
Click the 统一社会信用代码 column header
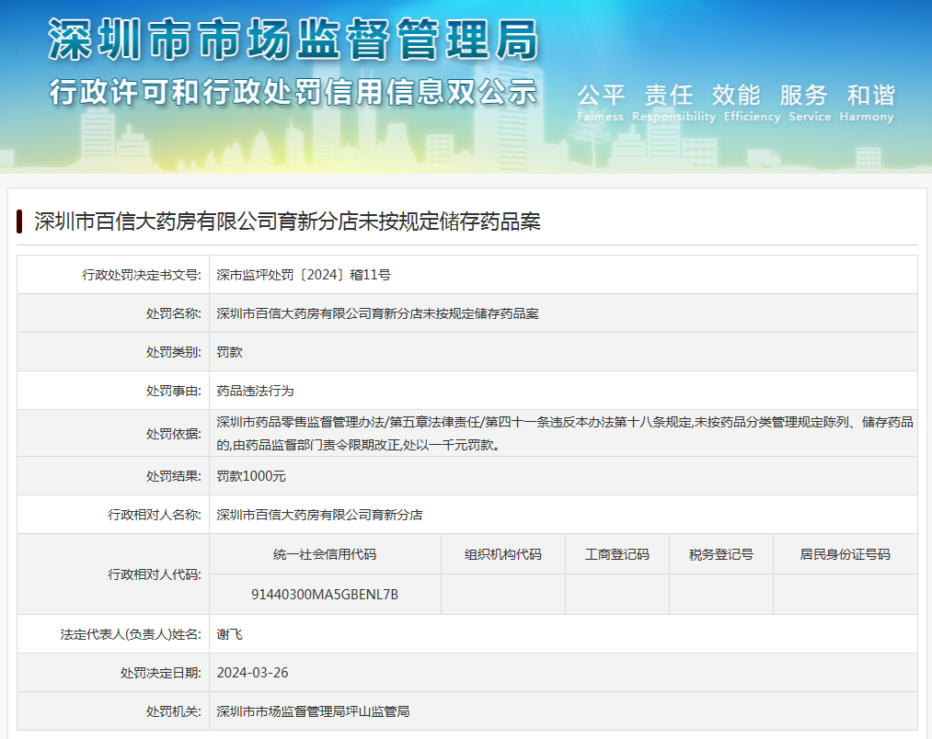pyautogui.click(x=325, y=554)
